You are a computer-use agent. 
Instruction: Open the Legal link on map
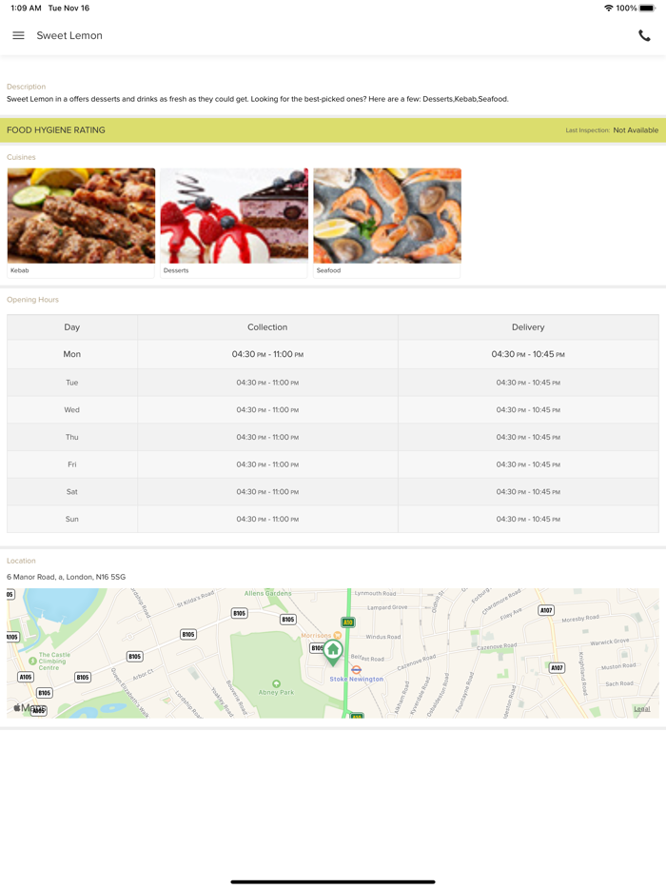coord(641,709)
